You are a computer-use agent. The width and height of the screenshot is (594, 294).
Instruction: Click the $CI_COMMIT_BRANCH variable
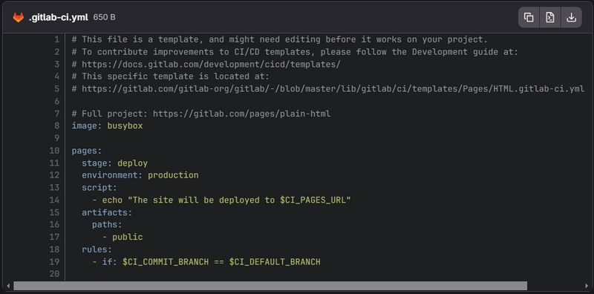166,262
